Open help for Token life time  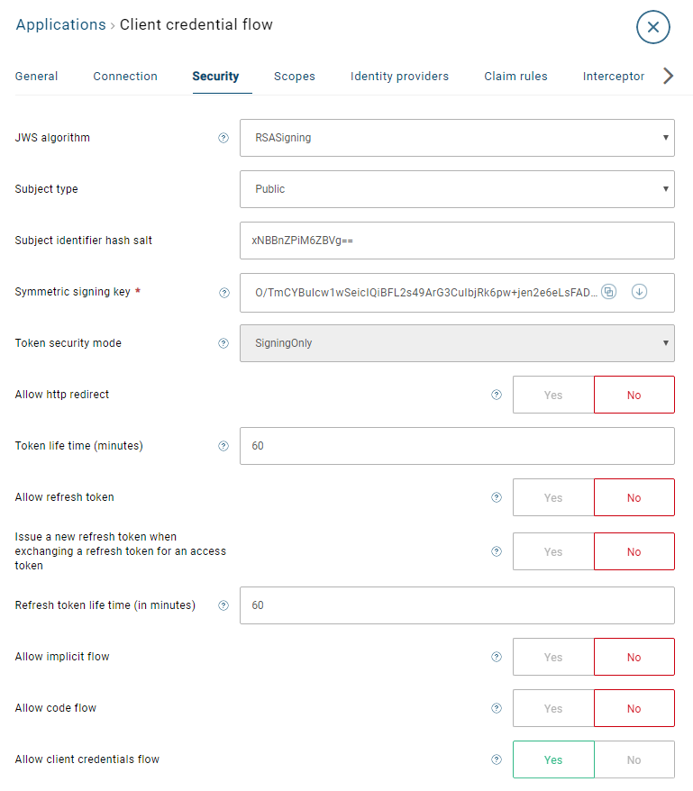tap(223, 446)
